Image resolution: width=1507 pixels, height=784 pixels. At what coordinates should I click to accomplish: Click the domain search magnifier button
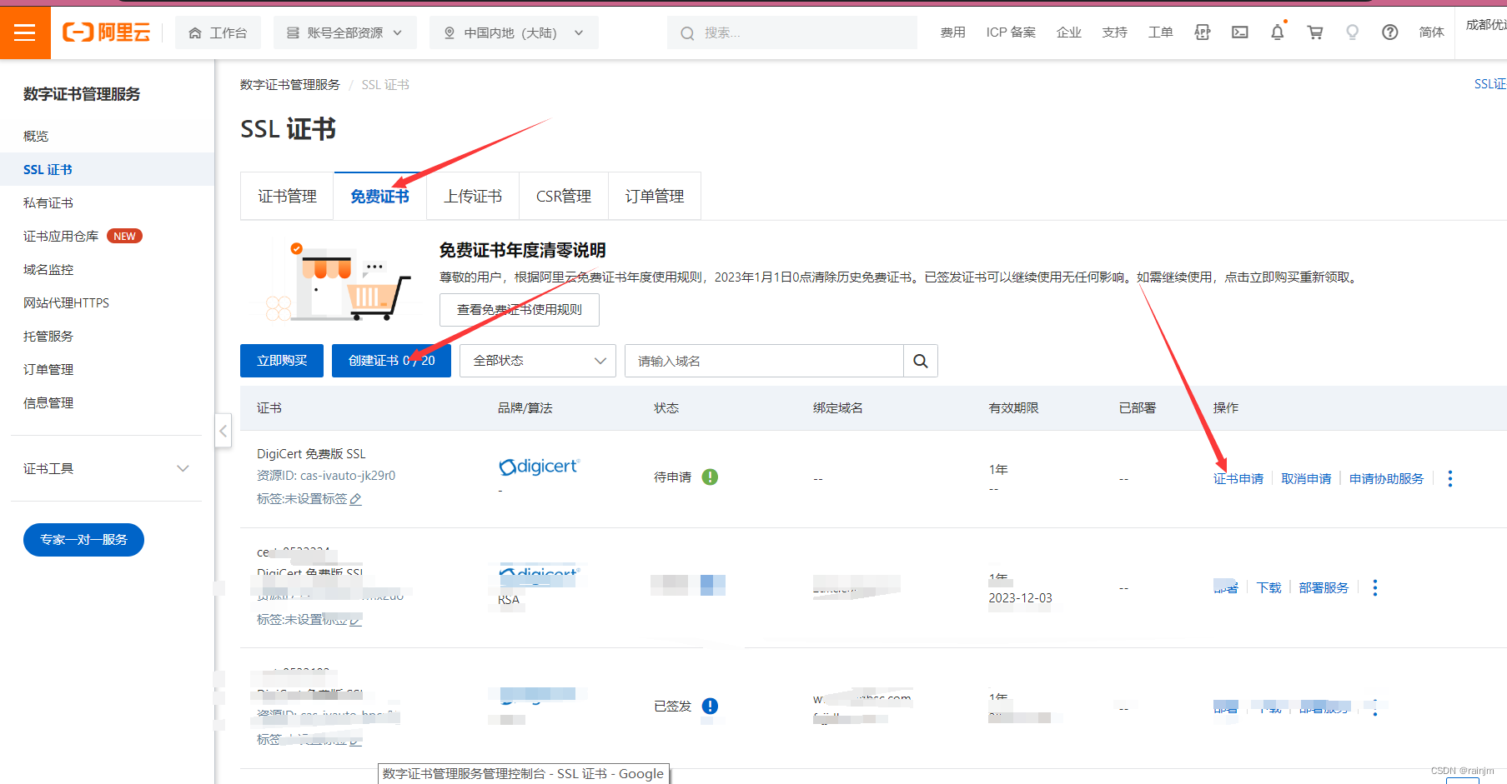click(921, 361)
